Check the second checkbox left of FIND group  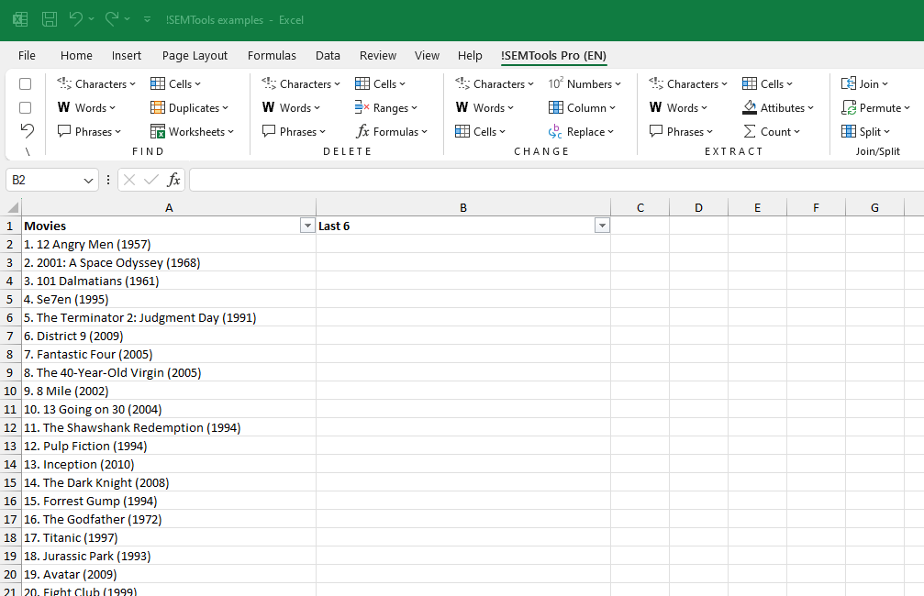click(25, 107)
